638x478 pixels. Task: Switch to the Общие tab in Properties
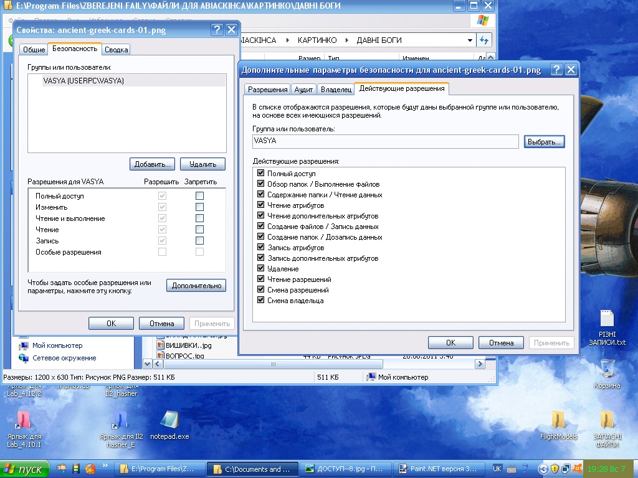coord(34,50)
